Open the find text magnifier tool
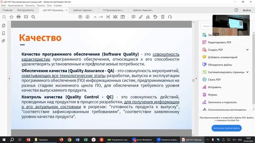The height and width of the screenshot is (143, 255). 33,17
